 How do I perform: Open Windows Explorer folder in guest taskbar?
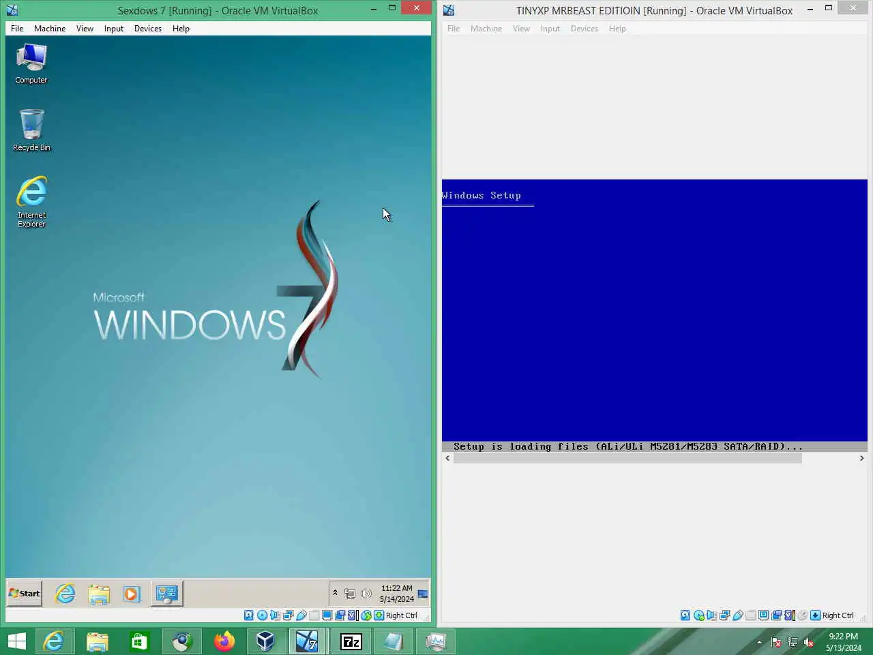(x=99, y=594)
